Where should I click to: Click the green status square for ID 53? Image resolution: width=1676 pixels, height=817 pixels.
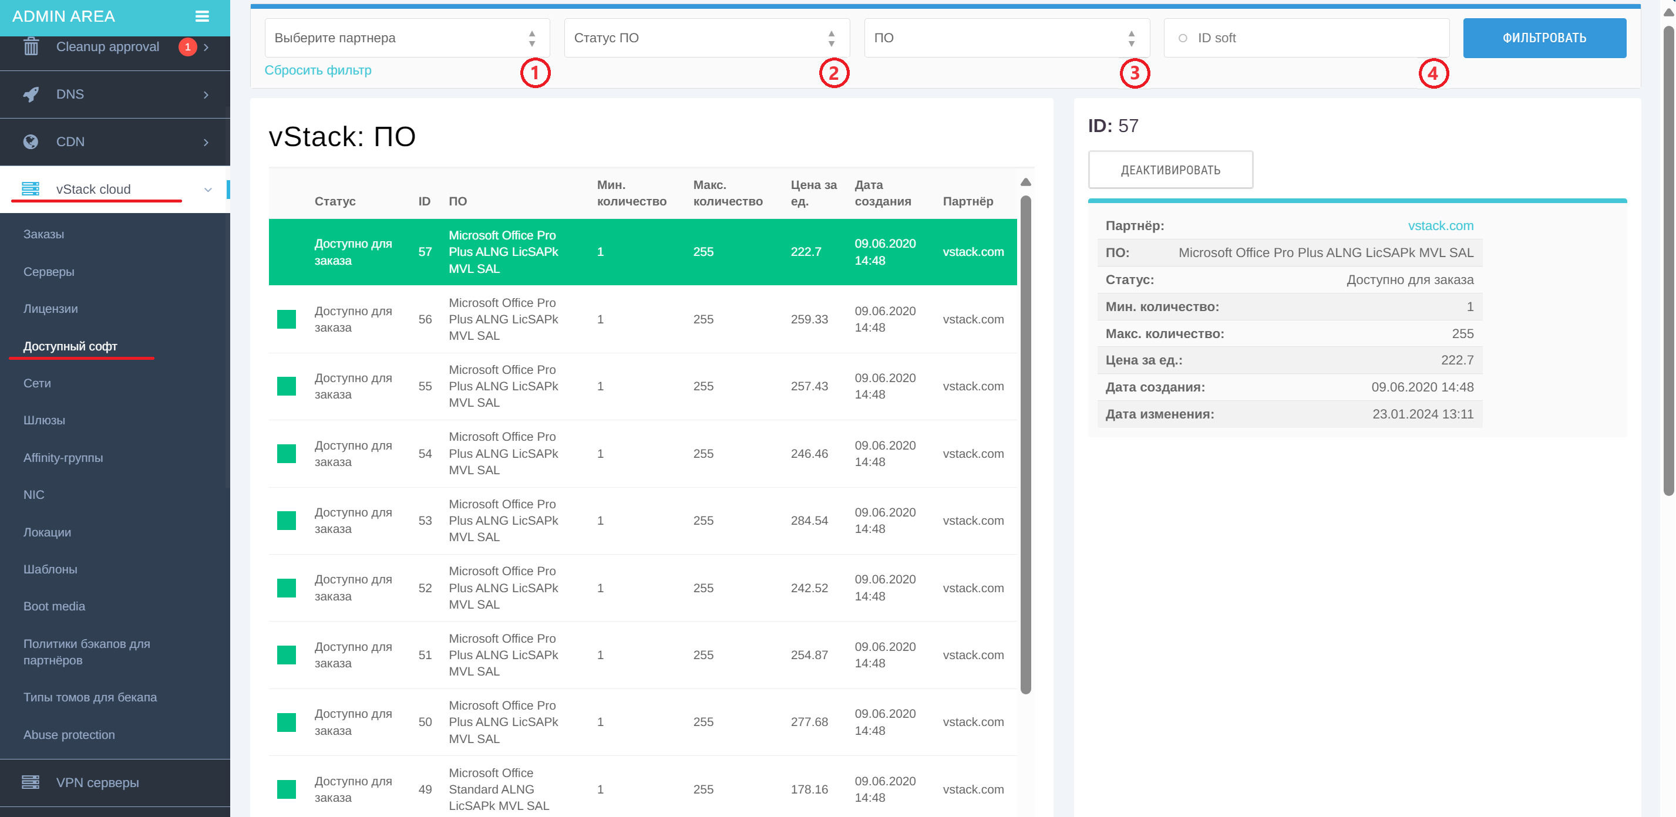tap(286, 521)
